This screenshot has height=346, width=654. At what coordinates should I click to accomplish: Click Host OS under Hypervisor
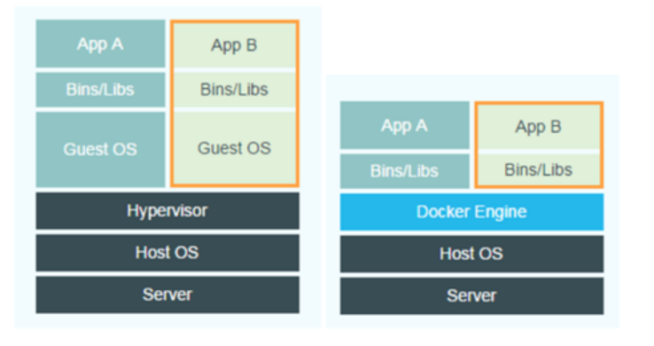(x=167, y=253)
